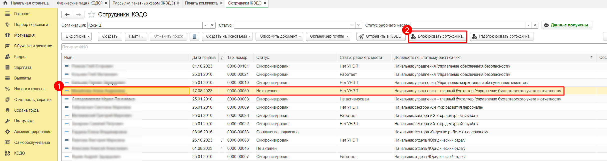Click the favorites star icon

(x=91, y=15)
